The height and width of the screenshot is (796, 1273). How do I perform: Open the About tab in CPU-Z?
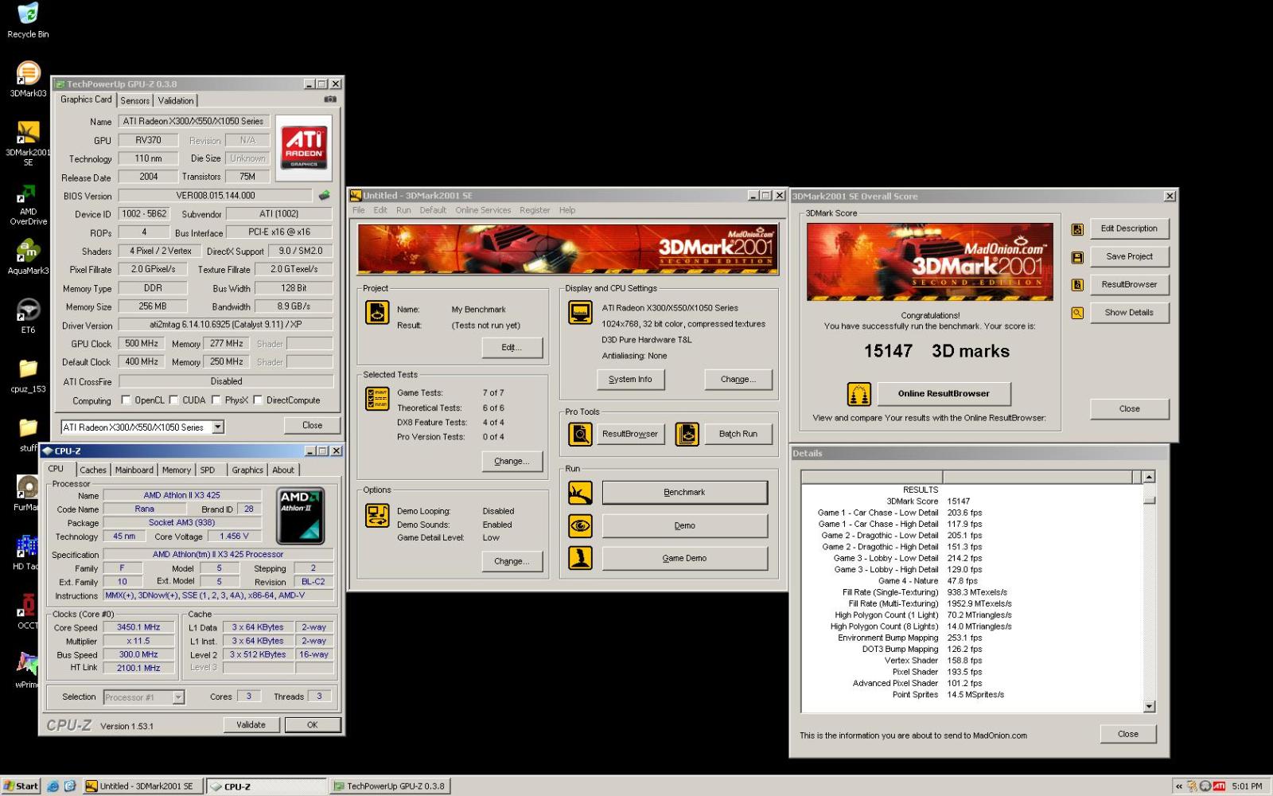click(283, 470)
